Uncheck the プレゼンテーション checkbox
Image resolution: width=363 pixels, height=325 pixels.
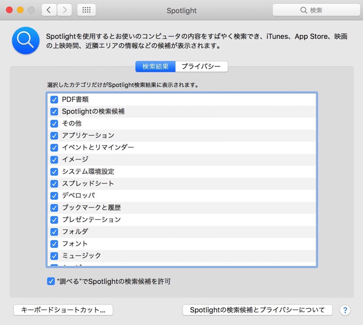tap(54, 220)
